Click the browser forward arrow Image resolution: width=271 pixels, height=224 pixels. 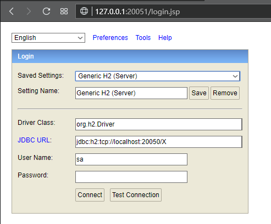click(29, 12)
